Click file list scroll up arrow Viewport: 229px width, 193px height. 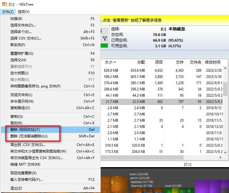tap(226, 68)
